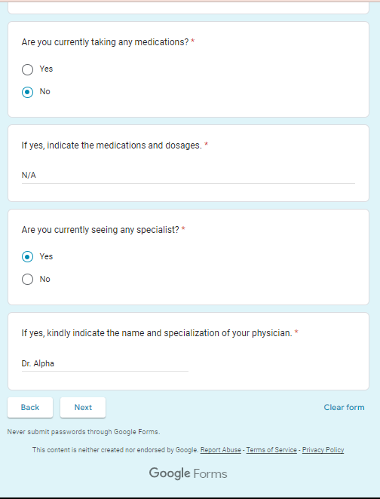Click the 'Never submit passwords' notice text
The height and width of the screenshot is (499, 380).
(84, 432)
